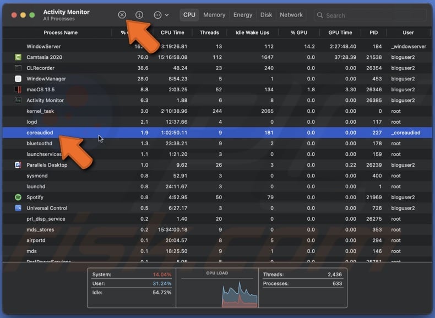Select the Network tab
Viewport: 435px width, 318px height.
tap(291, 15)
